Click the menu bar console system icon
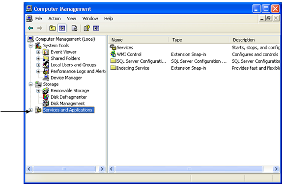 29,19
